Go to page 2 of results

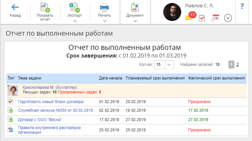tap(237, 65)
